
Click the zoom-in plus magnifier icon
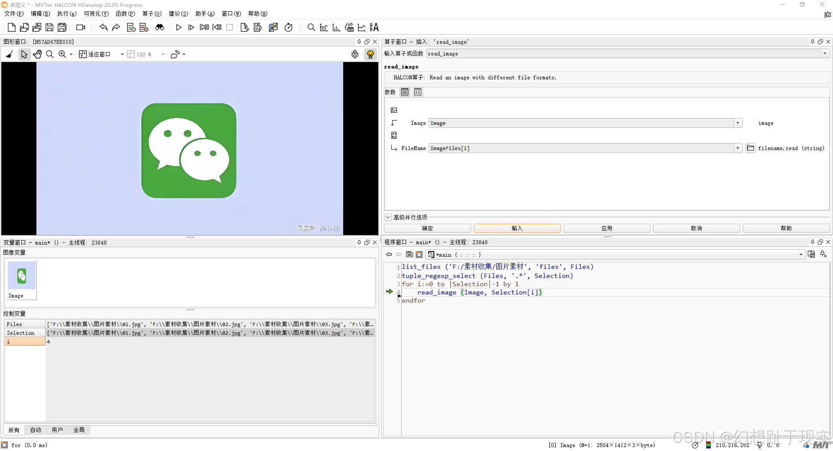pyautogui.click(x=62, y=54)
